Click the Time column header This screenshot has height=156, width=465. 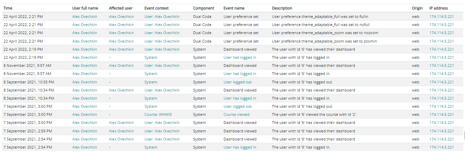(x=8, y=8)
